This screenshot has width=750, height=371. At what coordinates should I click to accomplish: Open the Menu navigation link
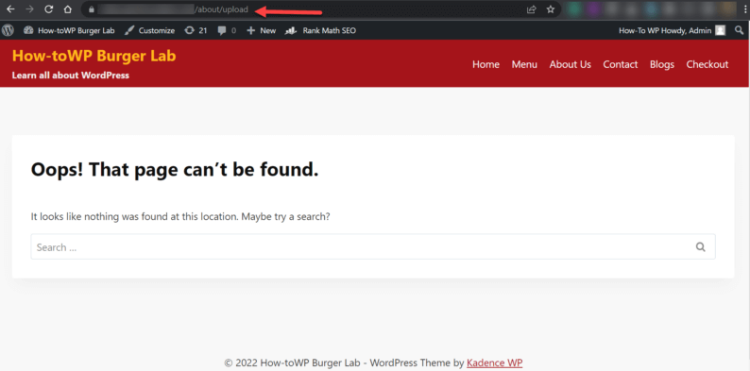(x=524, y=64)
